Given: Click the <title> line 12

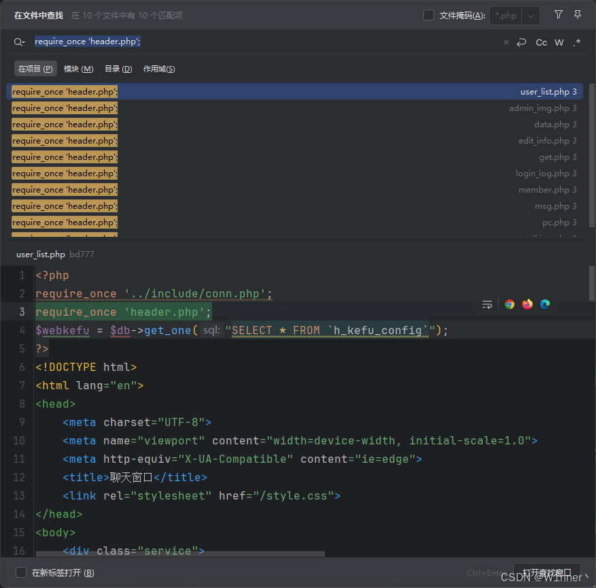Looking at the screenshot, I should tap(135, 477).
